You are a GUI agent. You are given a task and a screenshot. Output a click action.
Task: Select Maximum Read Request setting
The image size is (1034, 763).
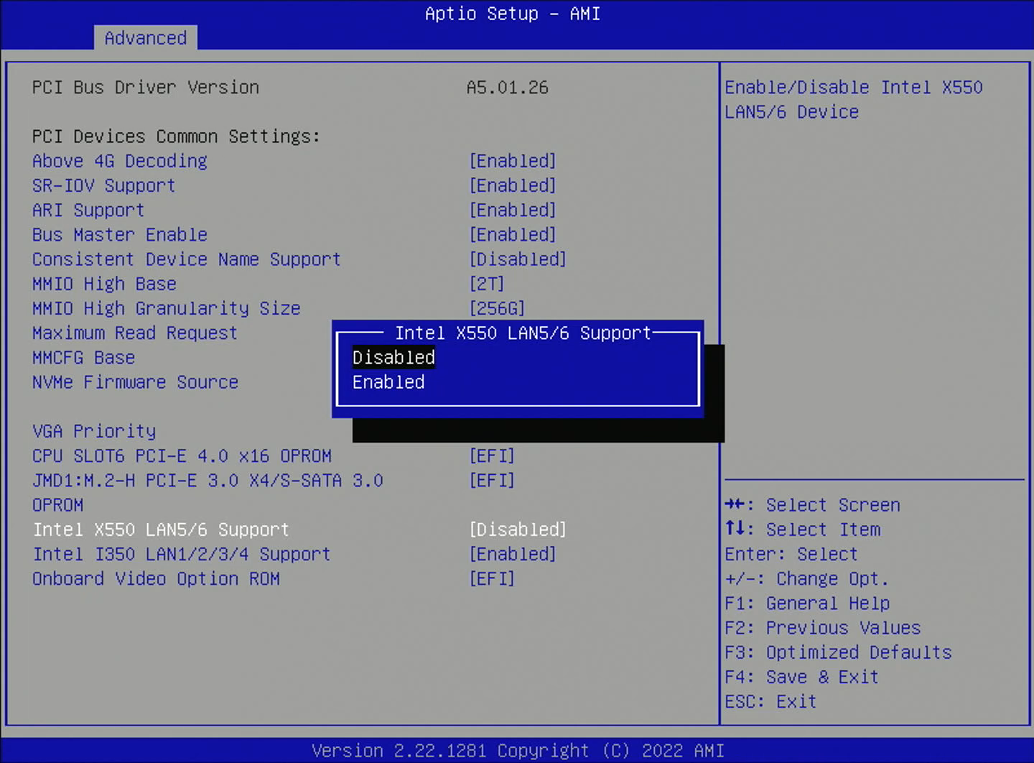pyautogui.click(x=134, y=333)
